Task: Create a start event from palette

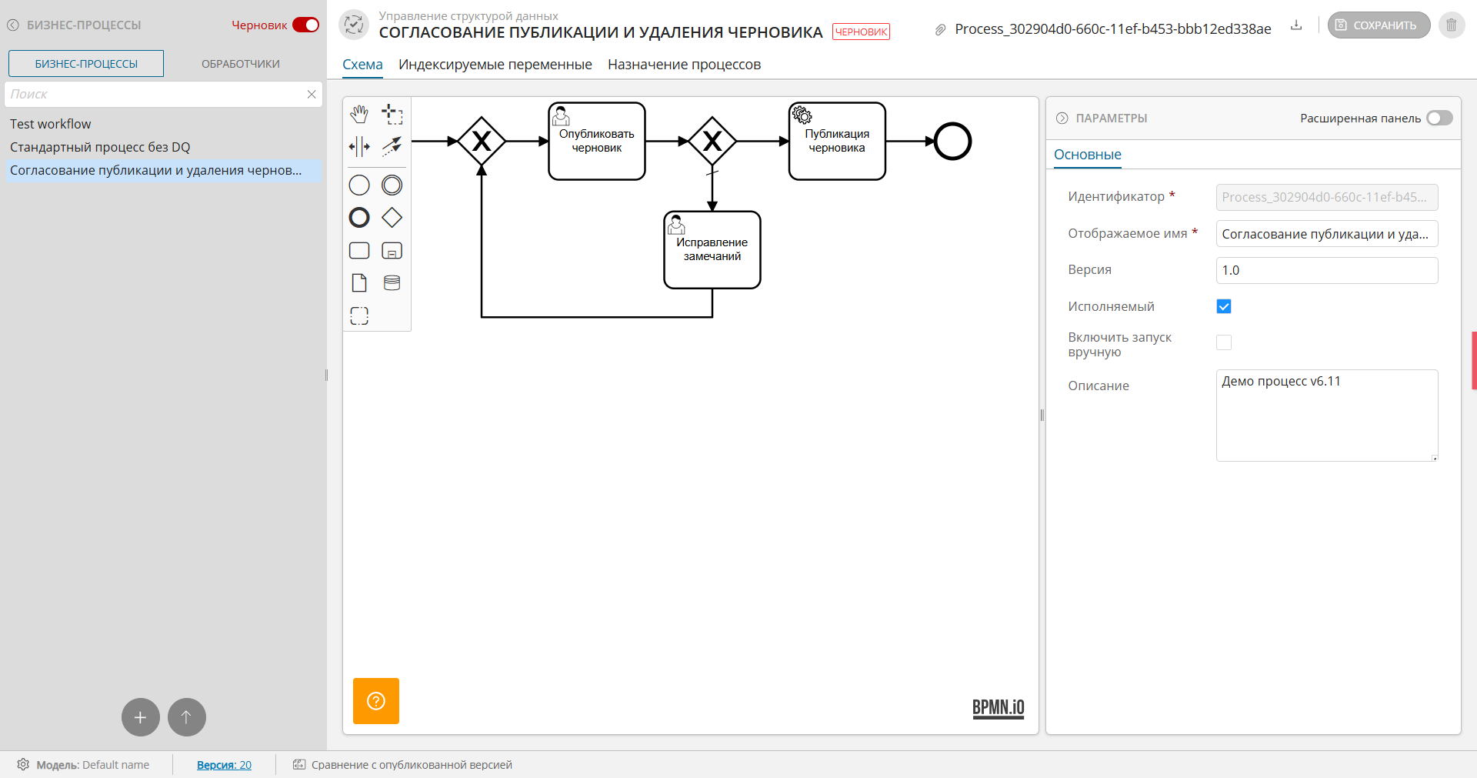Action: coord(359,185)
